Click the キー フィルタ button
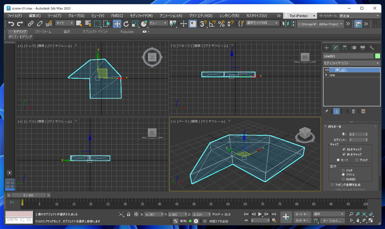 point(332,220)
